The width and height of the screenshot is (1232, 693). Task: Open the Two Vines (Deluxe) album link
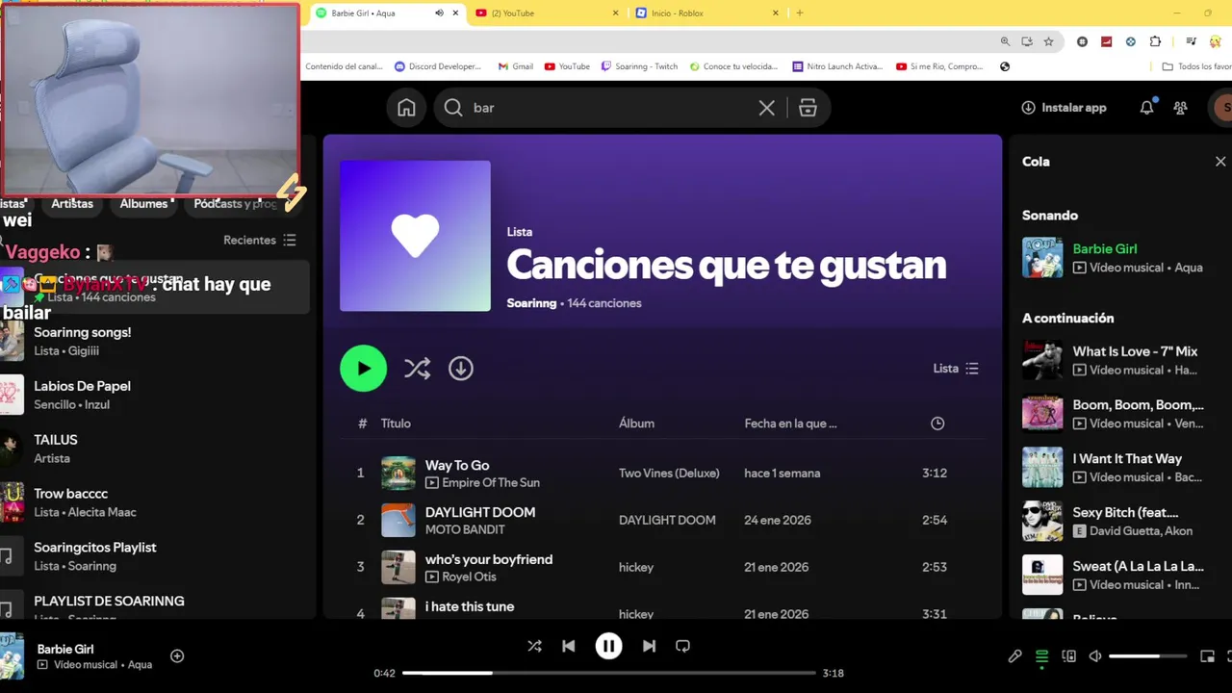(x=669, y=473)
